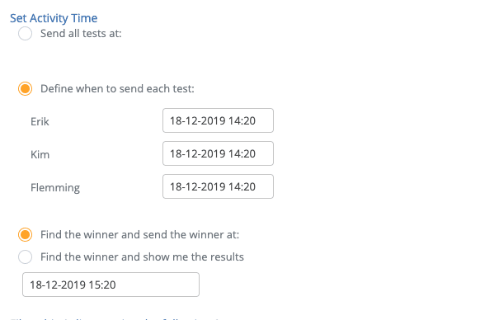Click the 'Find the winner and show me the results' text
This screenshot has height=320, width=480.
tap(142, 257)
